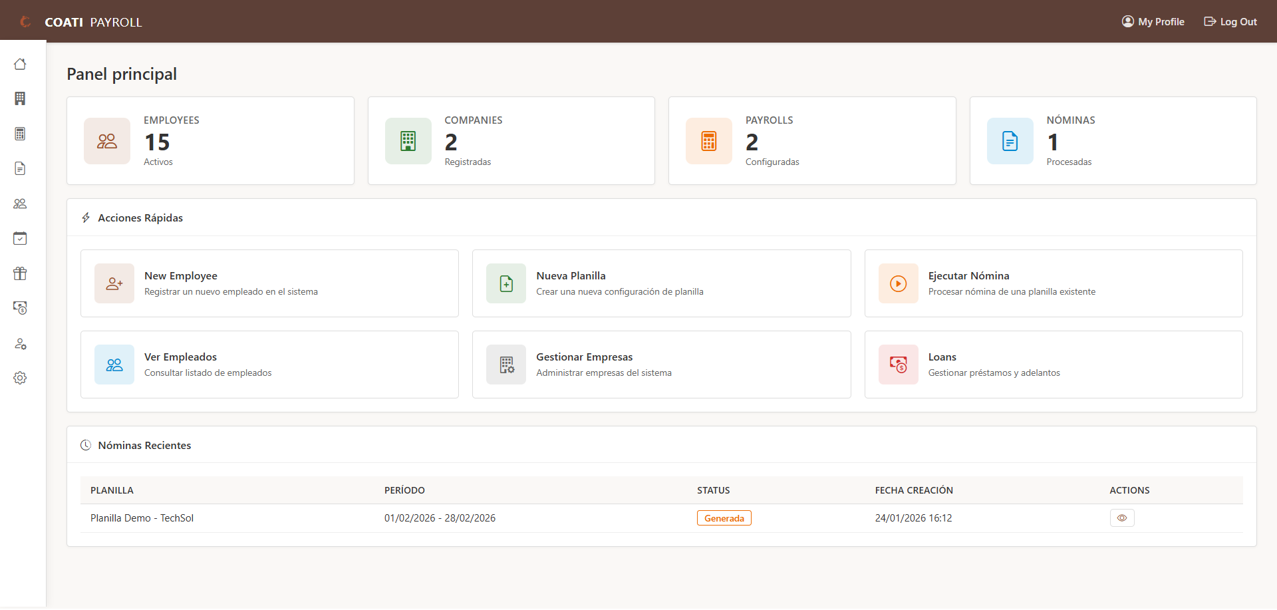Open Gestionar Empresas quick action
This screenshot has height=610, width=1277.
coord(661,364)
